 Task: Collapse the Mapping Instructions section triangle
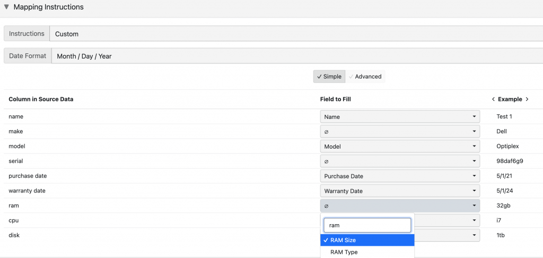(x=6, y=7)
